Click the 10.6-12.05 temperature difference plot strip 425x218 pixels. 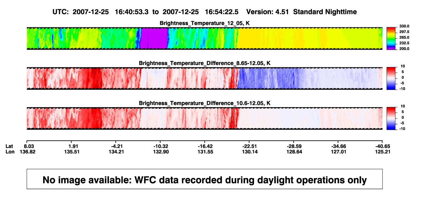[204, 119]
